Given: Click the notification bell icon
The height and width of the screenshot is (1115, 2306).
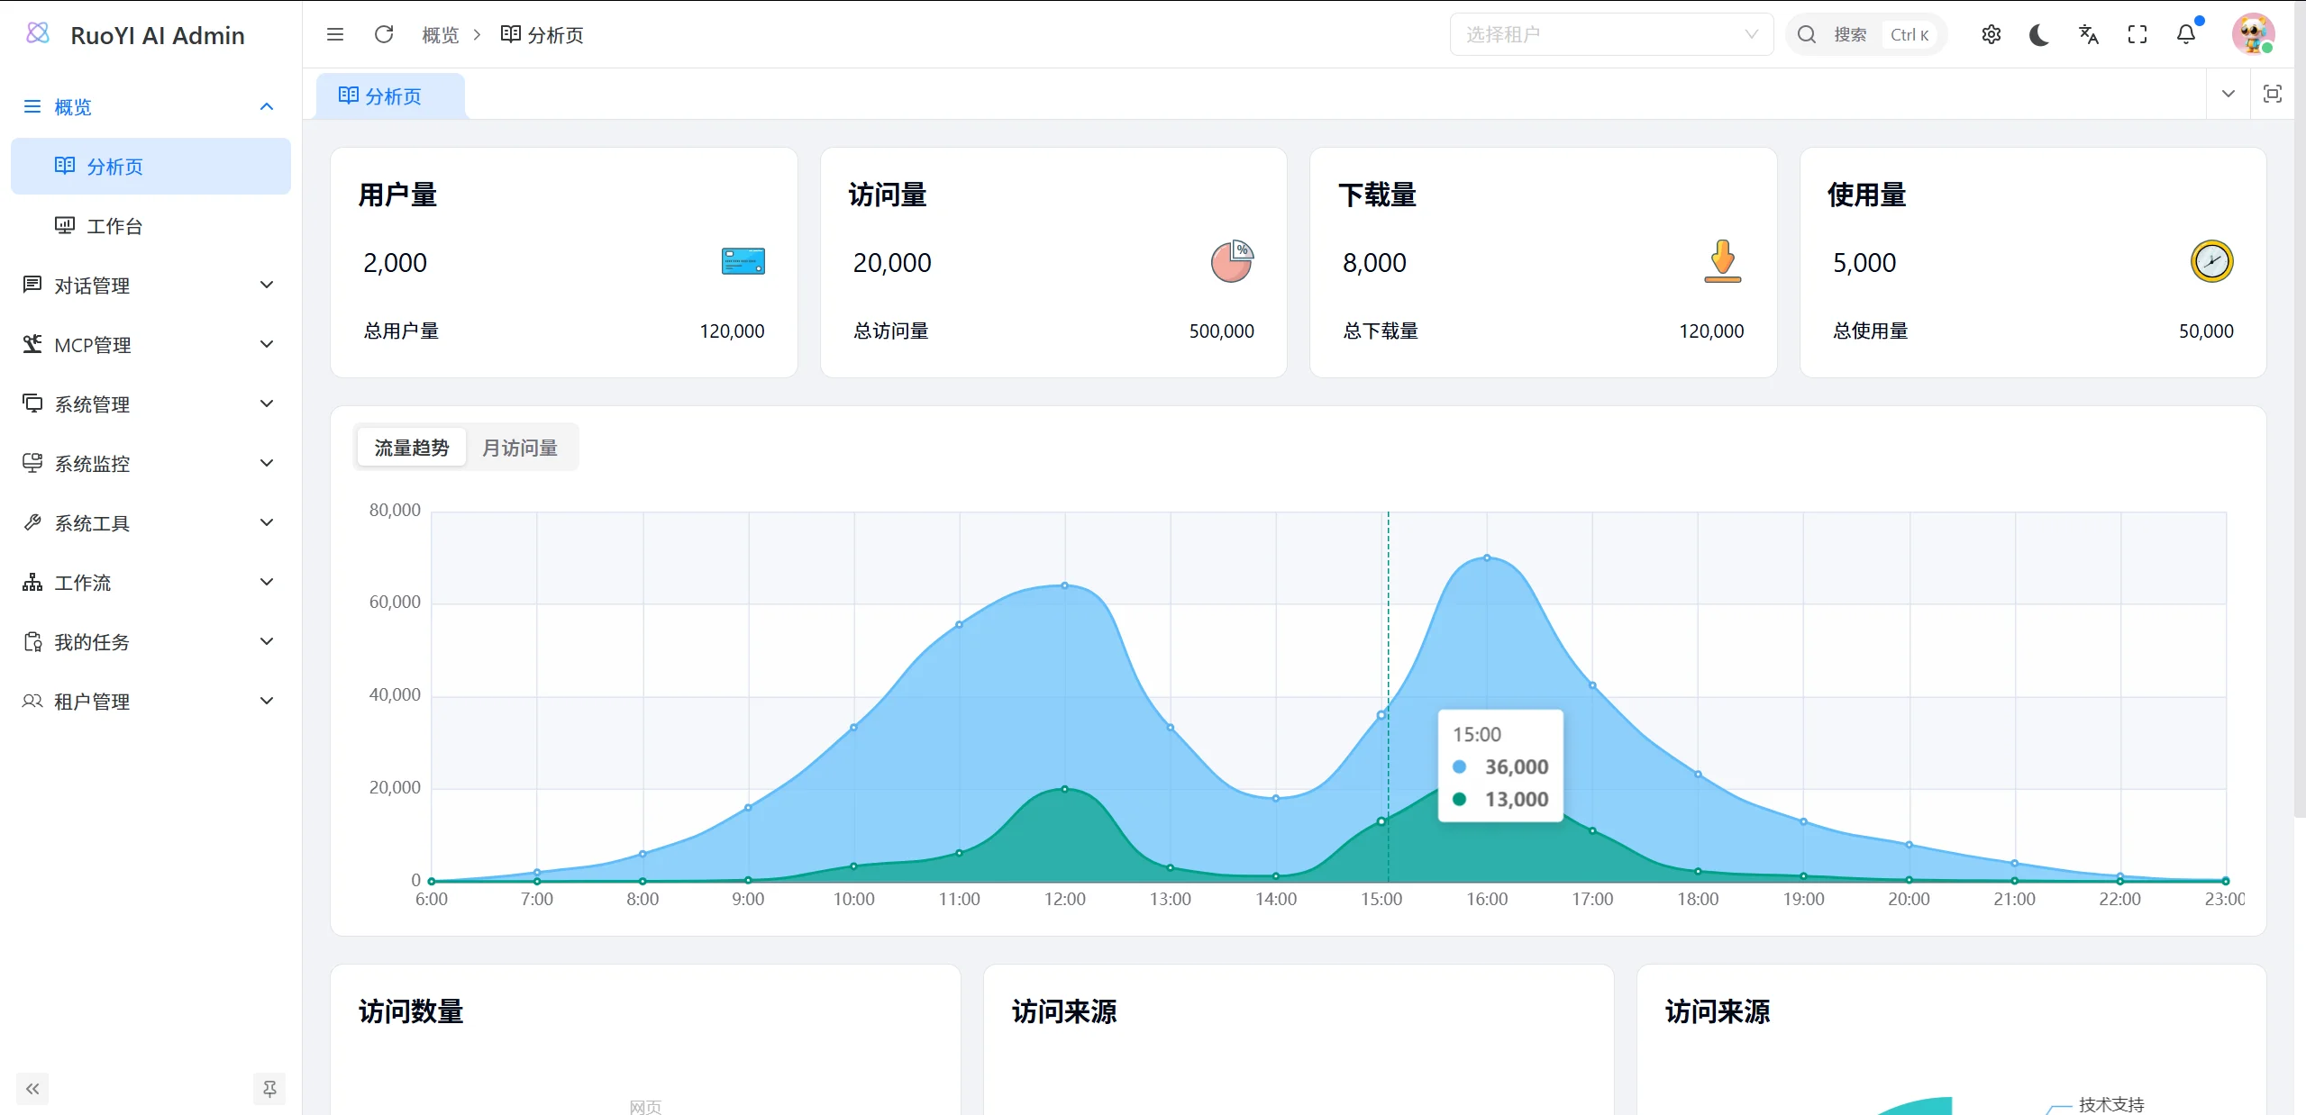Looking at the screenshot, I should [2187, 33].
